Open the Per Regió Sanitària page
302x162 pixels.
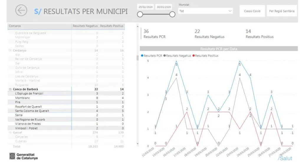coord(282,11)
